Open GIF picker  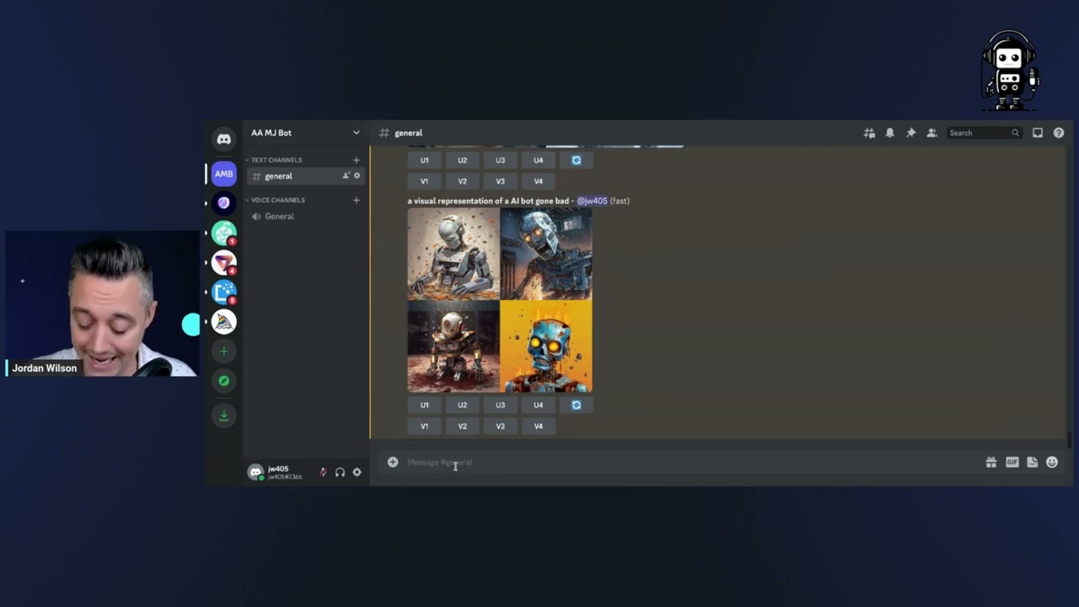point(1012,462)
